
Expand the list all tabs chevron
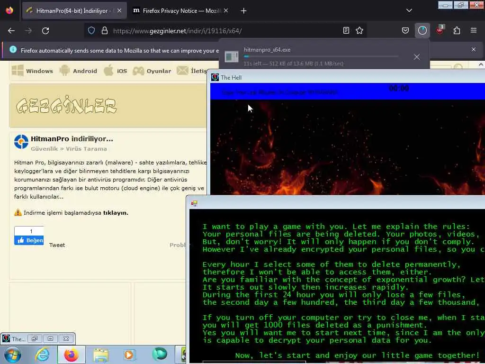(409, 10)
